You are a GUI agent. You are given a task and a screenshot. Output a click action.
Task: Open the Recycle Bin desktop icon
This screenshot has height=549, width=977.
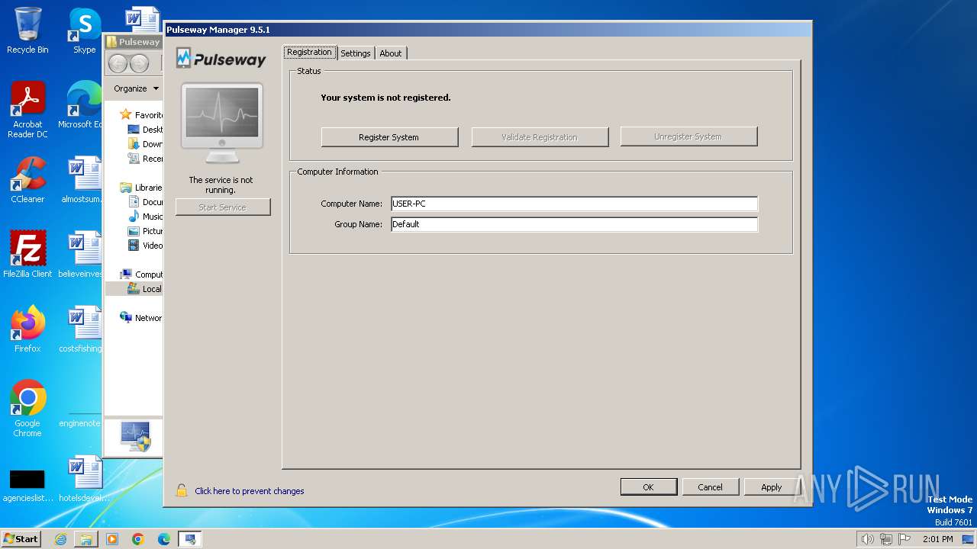[27, 30]
